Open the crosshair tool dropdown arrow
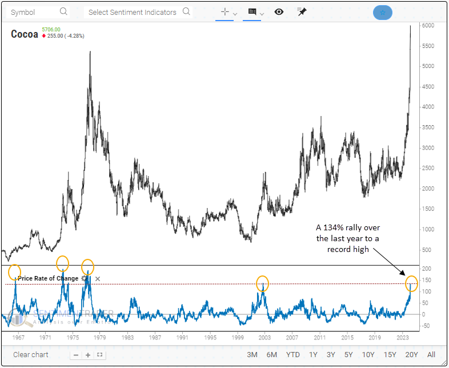Image resolution: width=449 pixels, height=368 pixels. (x=235, y=14)
